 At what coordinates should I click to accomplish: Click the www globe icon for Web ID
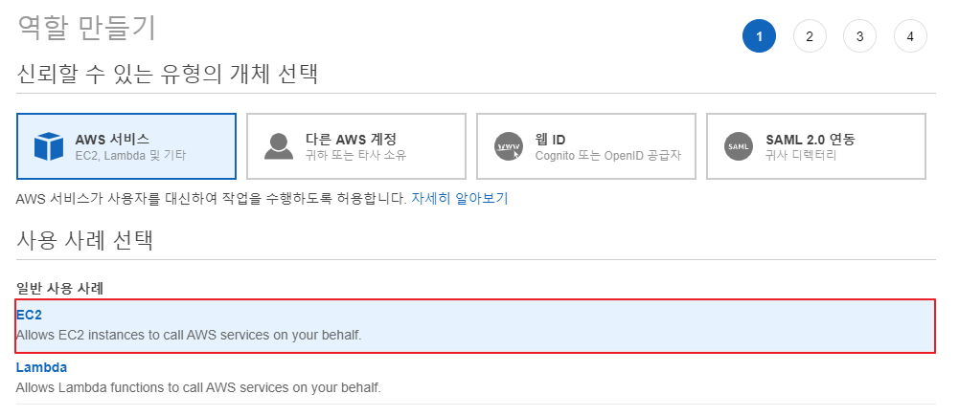pos(508,146)
